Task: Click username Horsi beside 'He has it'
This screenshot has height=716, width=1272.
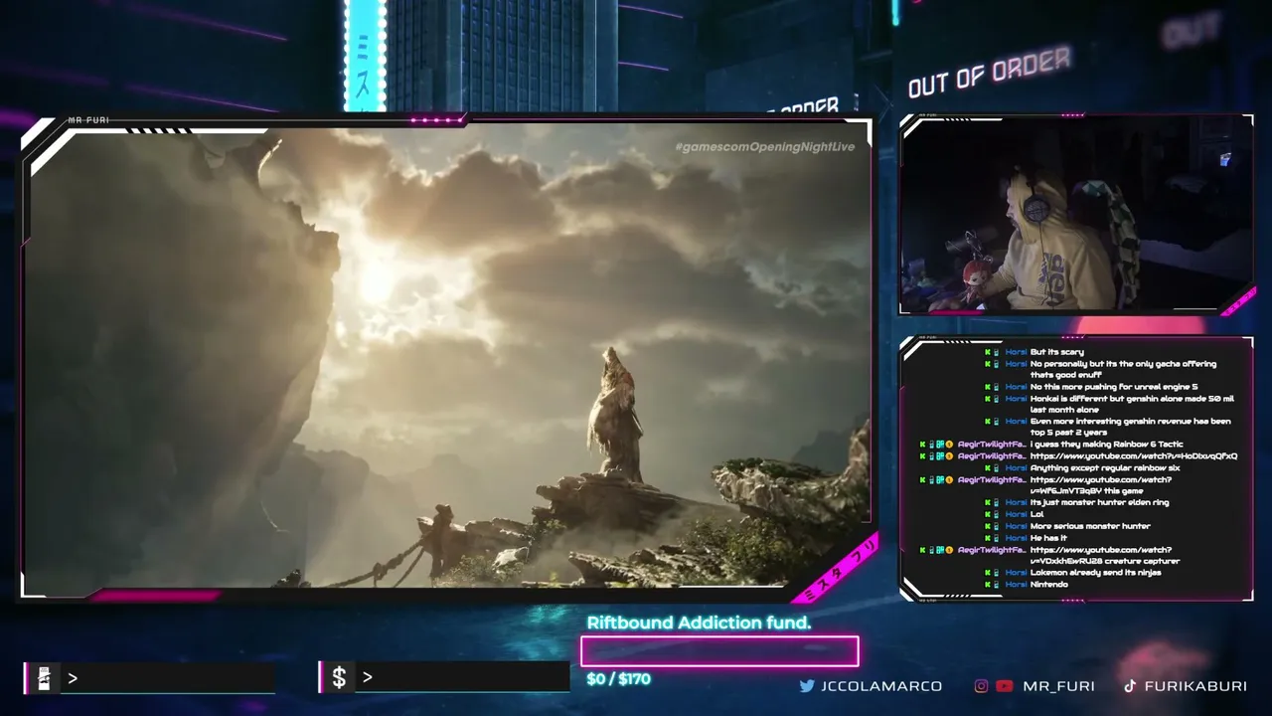Action: (x=1016, y=538)
